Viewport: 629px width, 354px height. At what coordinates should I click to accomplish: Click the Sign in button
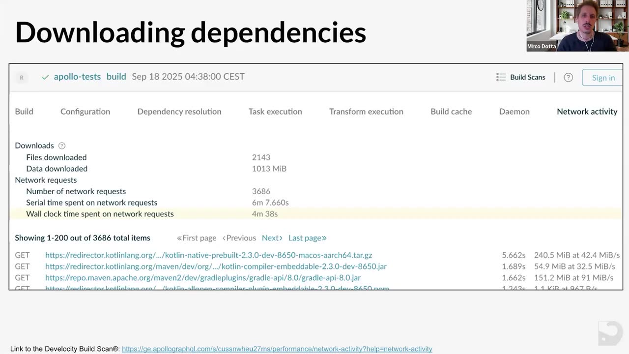603,77
